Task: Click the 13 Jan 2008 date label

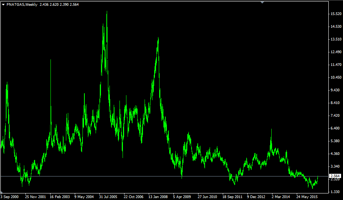Action: (x=158, y=197)
